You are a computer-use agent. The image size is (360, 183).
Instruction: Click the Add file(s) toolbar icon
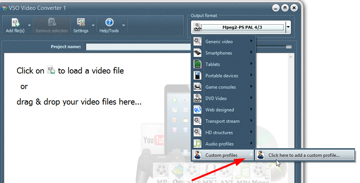[x=16, y=23]
